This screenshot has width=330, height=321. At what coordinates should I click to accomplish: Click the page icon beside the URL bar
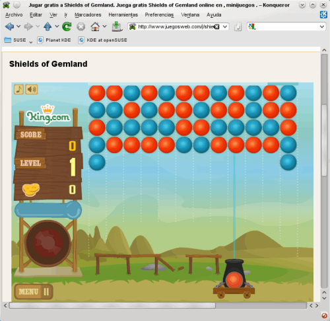tap(238, 27)
